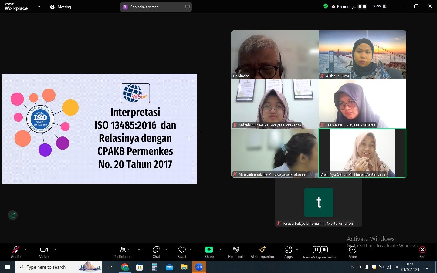
Task: Toggle the Video camera button
Action: click(x=44, y=252)
